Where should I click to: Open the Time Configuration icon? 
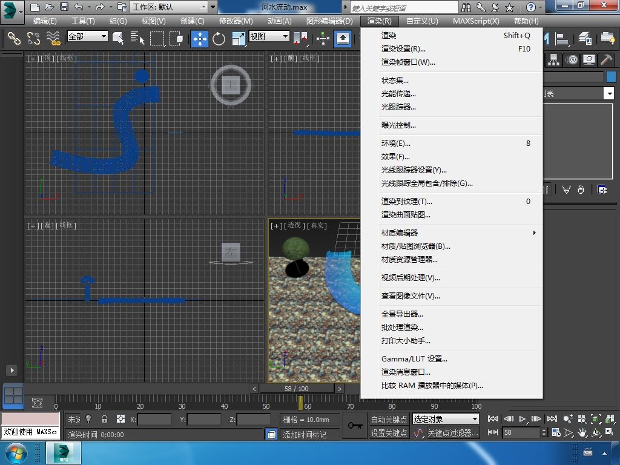coord(556,433)
